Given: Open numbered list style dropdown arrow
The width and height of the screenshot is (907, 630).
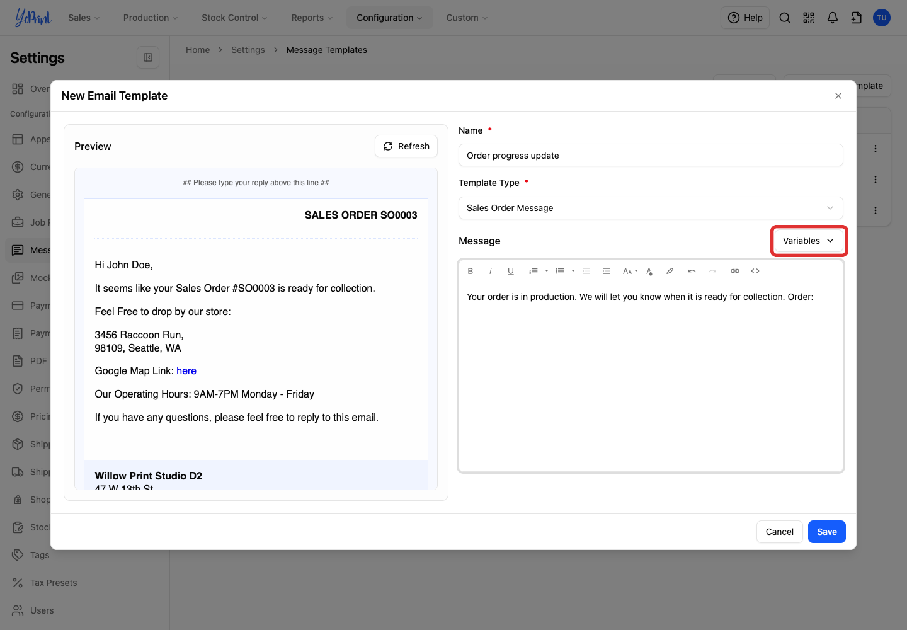Looking at the screenshot, I should click(x=547, y=271).
